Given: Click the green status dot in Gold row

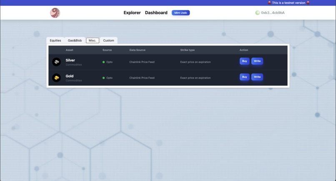Looking at the screenshot, I should click(103, 78).
